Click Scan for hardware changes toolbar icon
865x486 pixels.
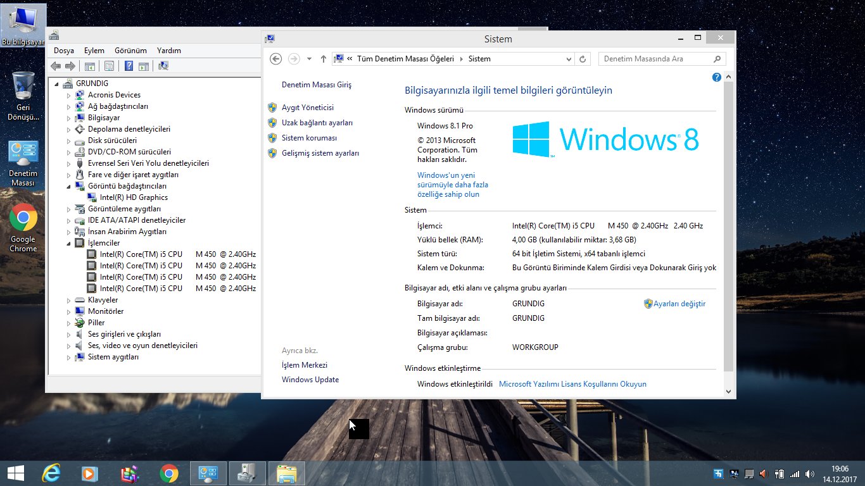point(163,66)
